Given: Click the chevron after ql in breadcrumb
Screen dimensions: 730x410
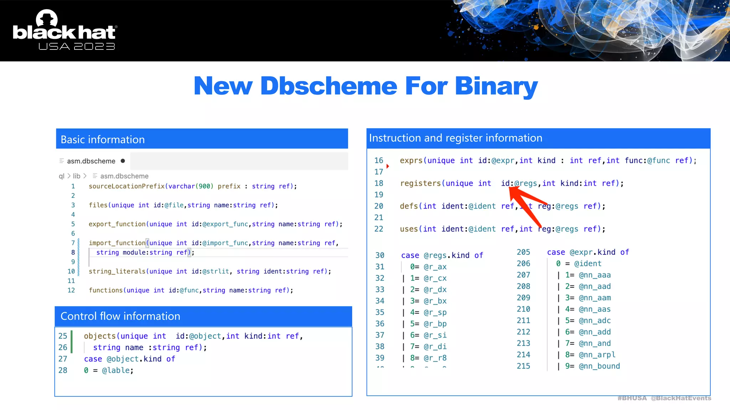Looking at the screenshot, I should tap(69, 176).
